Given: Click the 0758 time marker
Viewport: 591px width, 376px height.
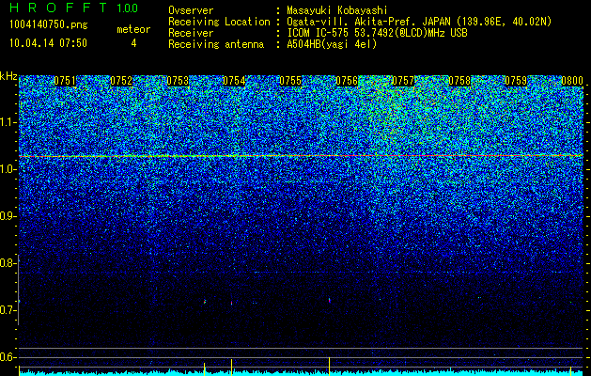Looking at the screenshot, I should click(459, 81).
